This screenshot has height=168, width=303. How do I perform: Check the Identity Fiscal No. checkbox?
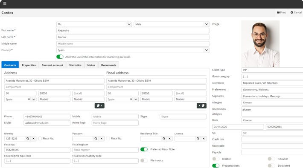40,139
